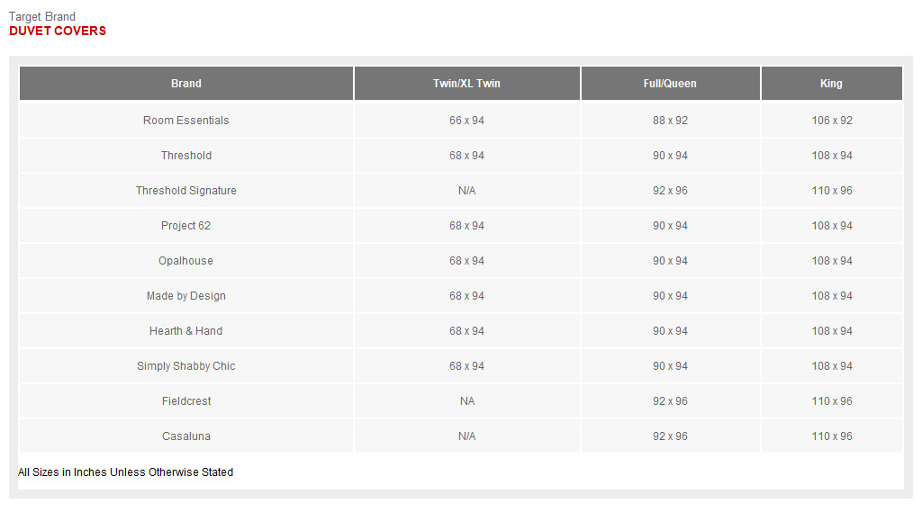
Task: Click Room Essentials King size 106 x 92
Action: pos(832,121)
